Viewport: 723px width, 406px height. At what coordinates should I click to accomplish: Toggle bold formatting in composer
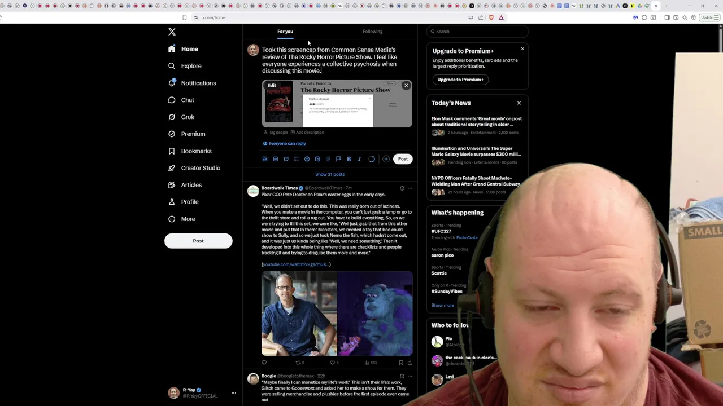[349, 159]
